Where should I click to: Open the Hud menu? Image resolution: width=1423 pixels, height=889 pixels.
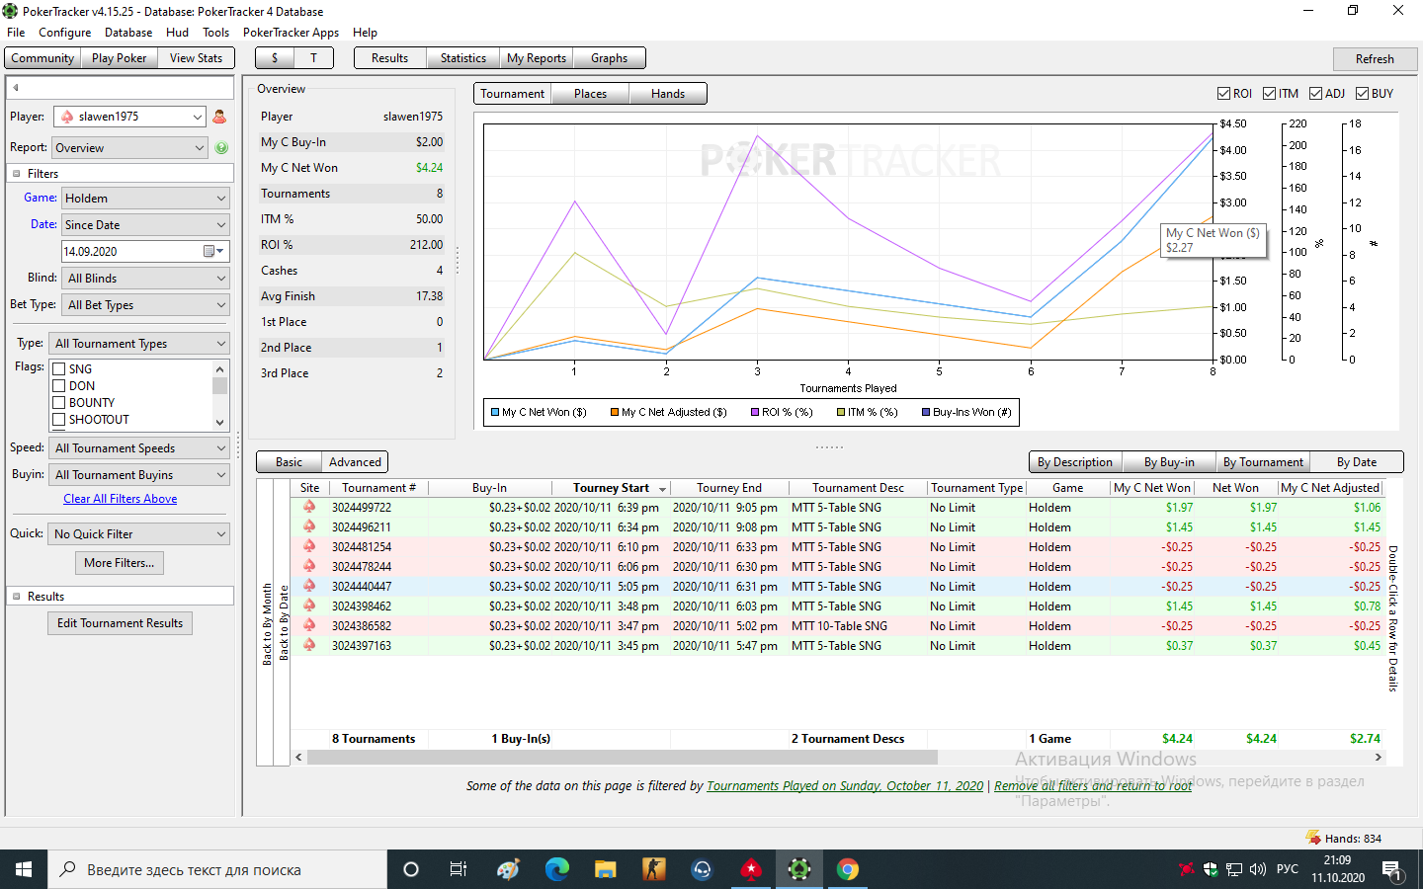coord(177,33)
